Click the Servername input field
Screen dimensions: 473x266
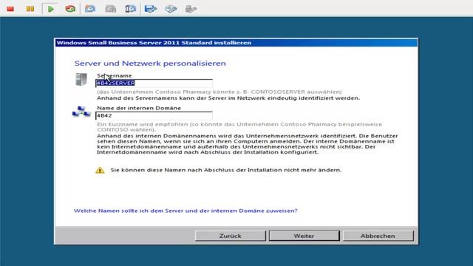(154, 83)
